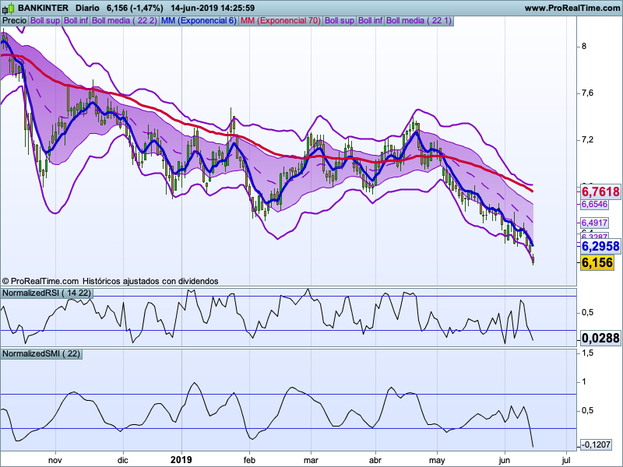Image resolution: width=623 pixels, height=467 pixels.
Task: Click the 0,5 level on NormalizedSMI axis
Action: pyautogui.click(x=588, y=410)
